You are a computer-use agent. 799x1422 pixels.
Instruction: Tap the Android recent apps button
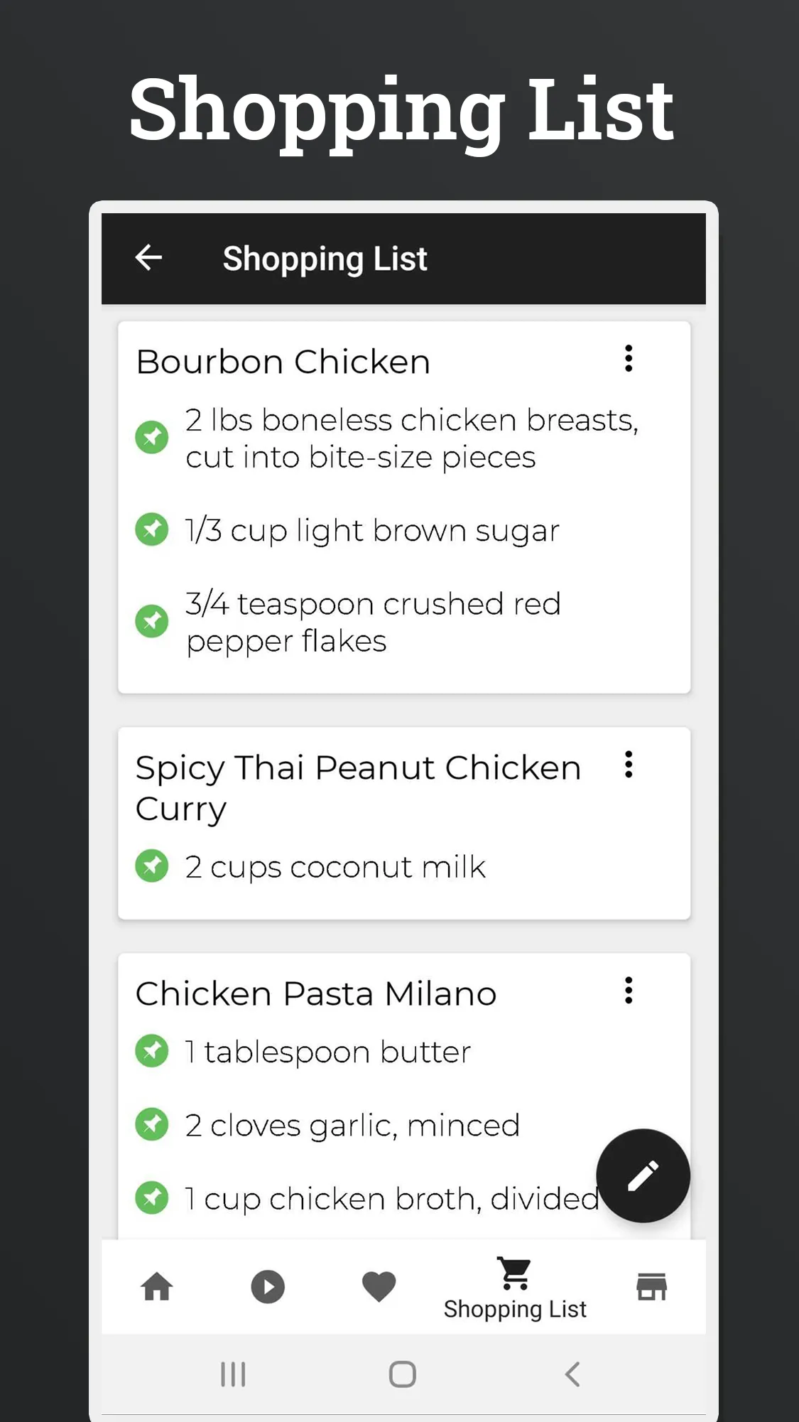click(233, 1374)
